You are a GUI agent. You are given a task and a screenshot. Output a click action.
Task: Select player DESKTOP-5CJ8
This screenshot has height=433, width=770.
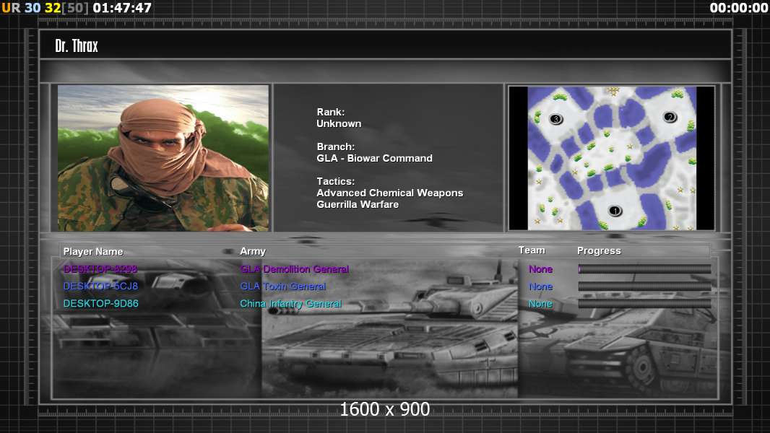100,286
